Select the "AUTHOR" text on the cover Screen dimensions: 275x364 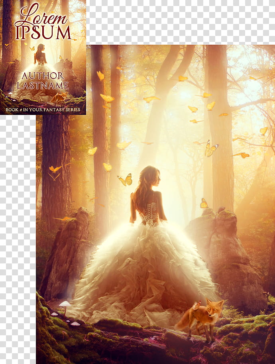[x=43, y=76]
